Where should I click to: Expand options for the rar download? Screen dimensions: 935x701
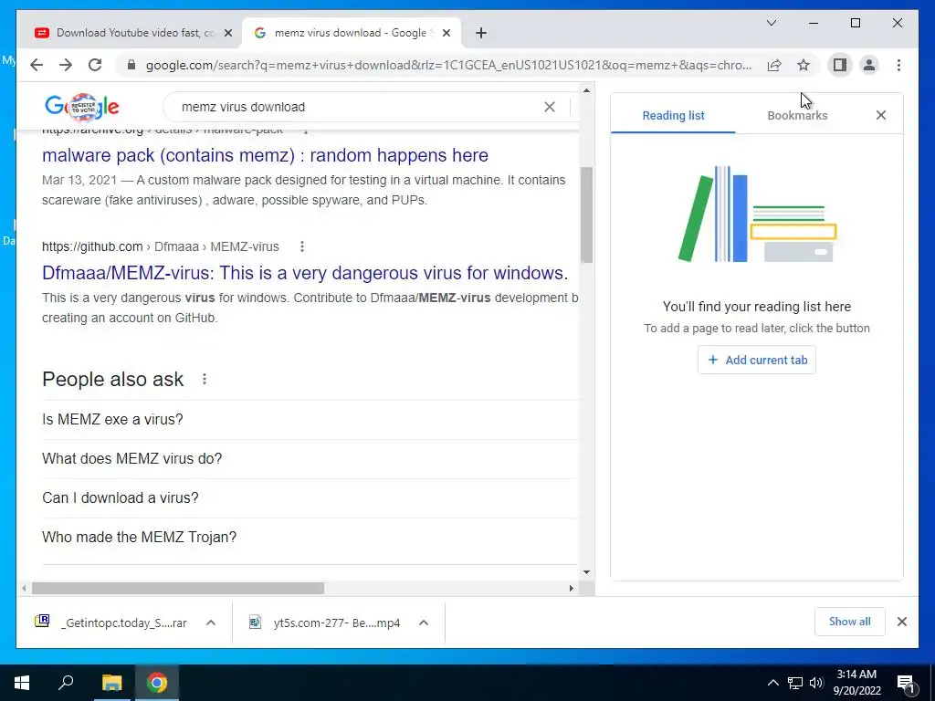211,623
